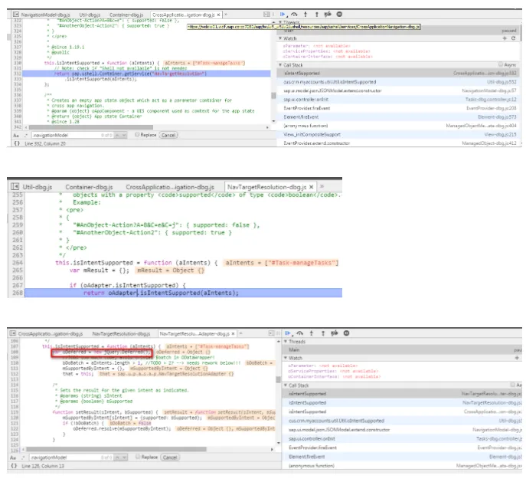
Task: Show navigator beside NavigationModel-dbg.js tab
Action: pyautogui.click(x=16, y=15)
